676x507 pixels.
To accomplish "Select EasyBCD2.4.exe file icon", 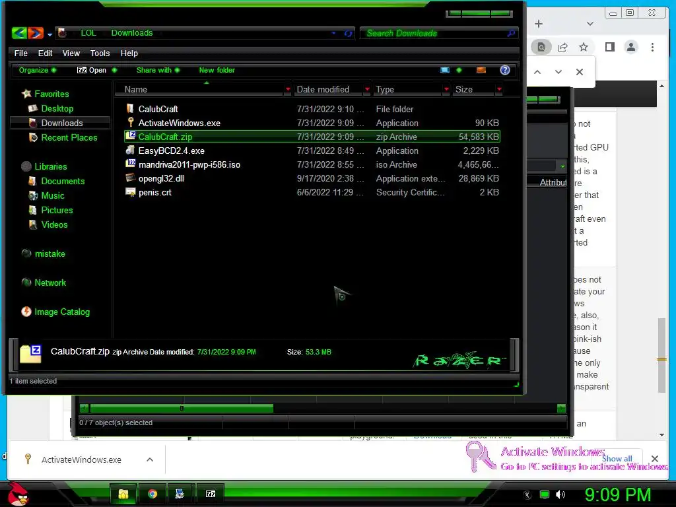I will (130, 150).
